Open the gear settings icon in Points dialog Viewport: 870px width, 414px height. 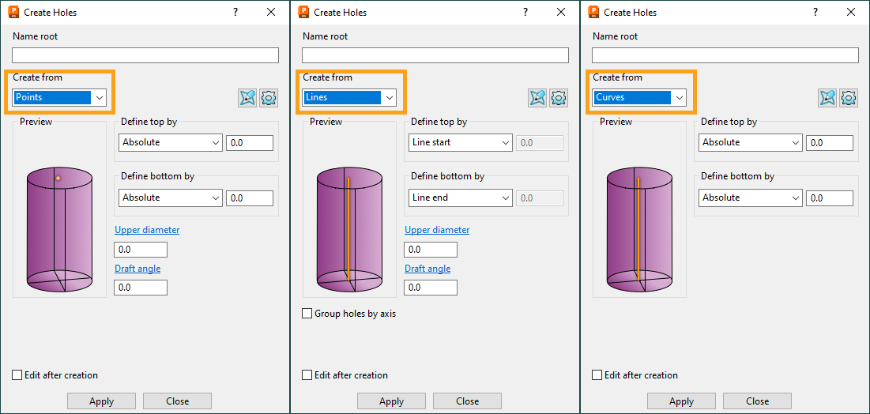tap(269, 98)
